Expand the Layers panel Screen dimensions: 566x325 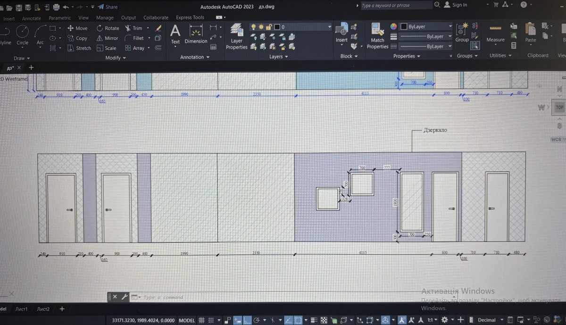point(279,57)
